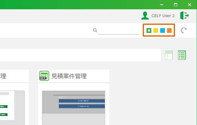Image resolution: width=197 pixels, height=125 pixels.
Task: Switch to tile thumbnail view
Action: point(169,55)
